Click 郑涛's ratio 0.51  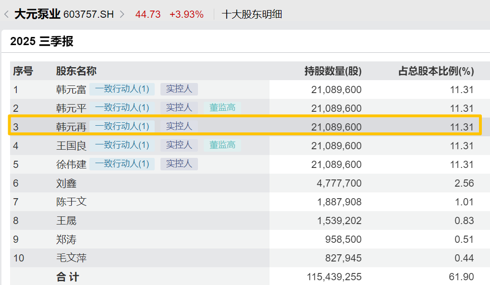point(464,239)
